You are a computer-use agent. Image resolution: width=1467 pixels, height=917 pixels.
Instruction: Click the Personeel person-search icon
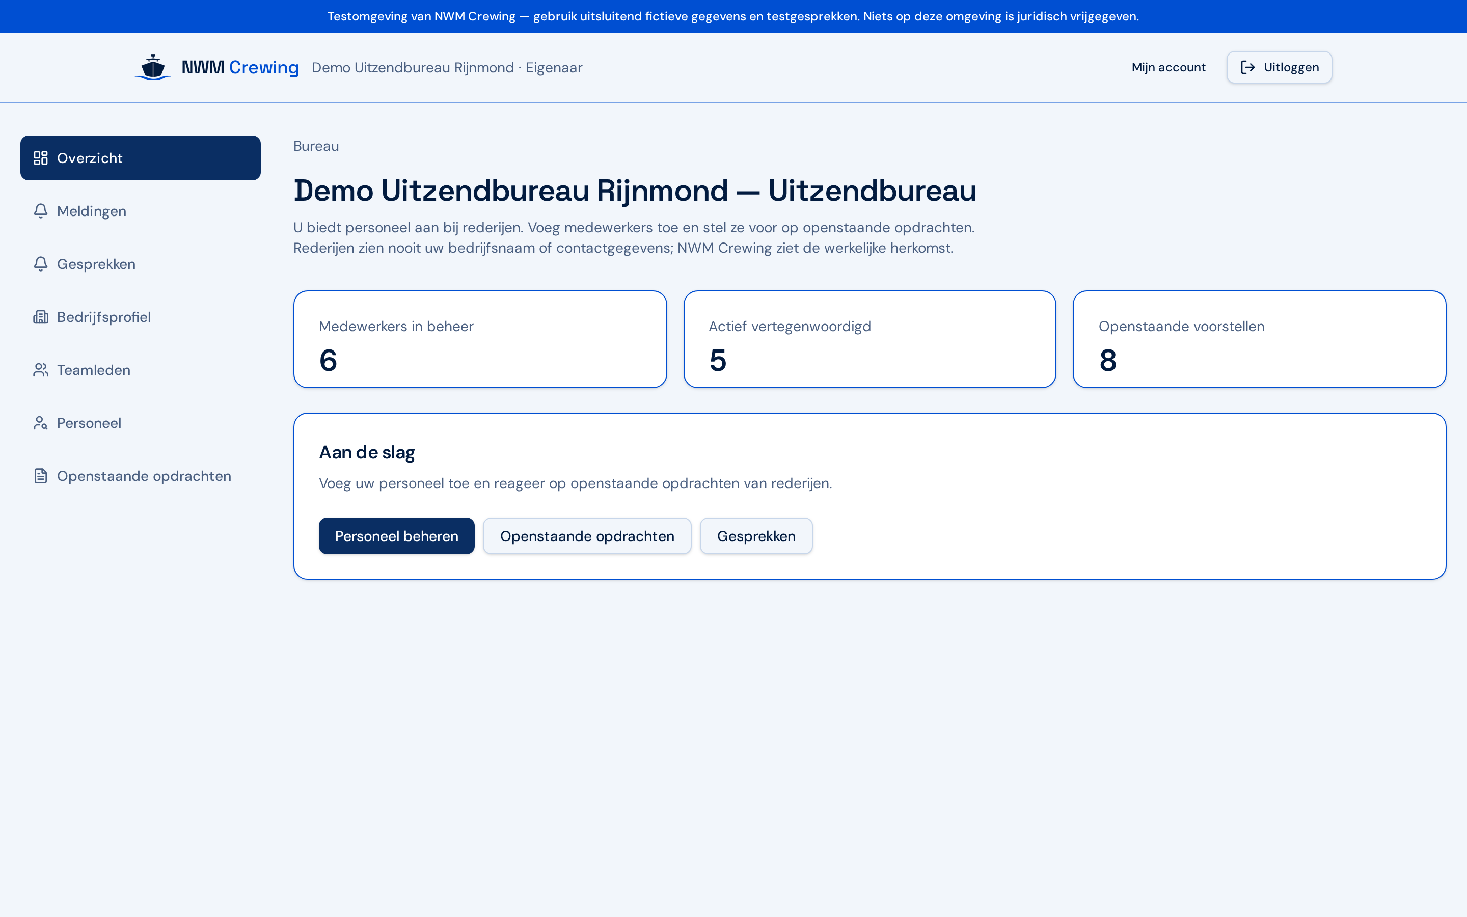[41, 423]
